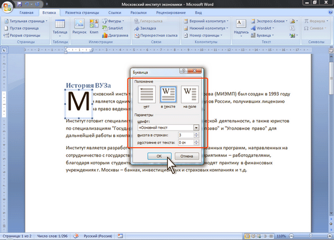The height and width of the screenshot is (240, 334).
Task: Switch to the Разметка страницы tab
Action: coord(82,13)
